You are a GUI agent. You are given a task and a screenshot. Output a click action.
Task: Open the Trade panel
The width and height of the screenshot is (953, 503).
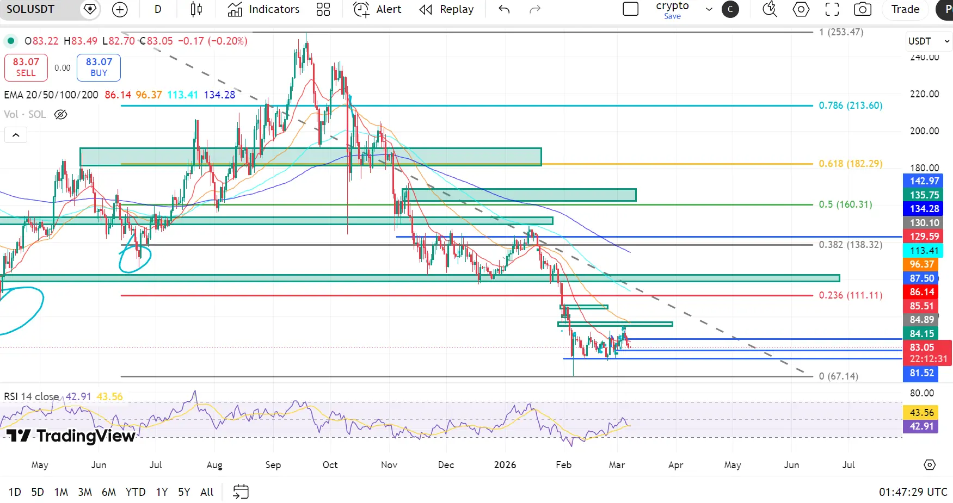(905, 9)
